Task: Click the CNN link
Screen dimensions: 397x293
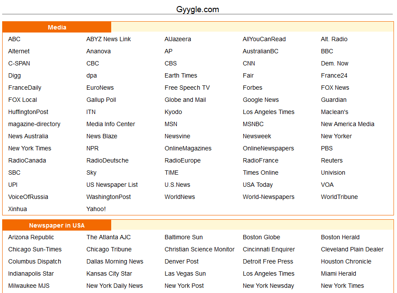Action: click(249, 63)
